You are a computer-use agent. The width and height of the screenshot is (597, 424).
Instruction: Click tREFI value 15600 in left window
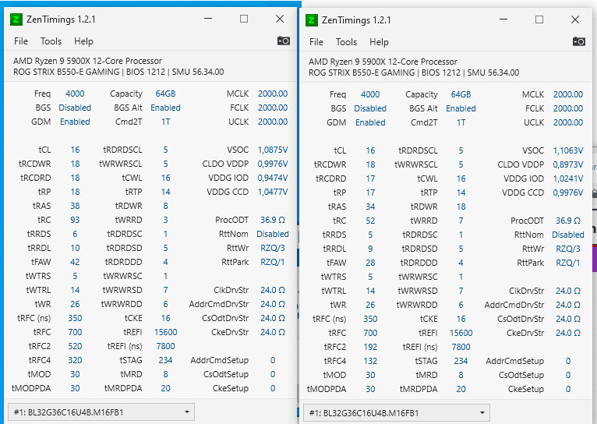click(166, 332)
